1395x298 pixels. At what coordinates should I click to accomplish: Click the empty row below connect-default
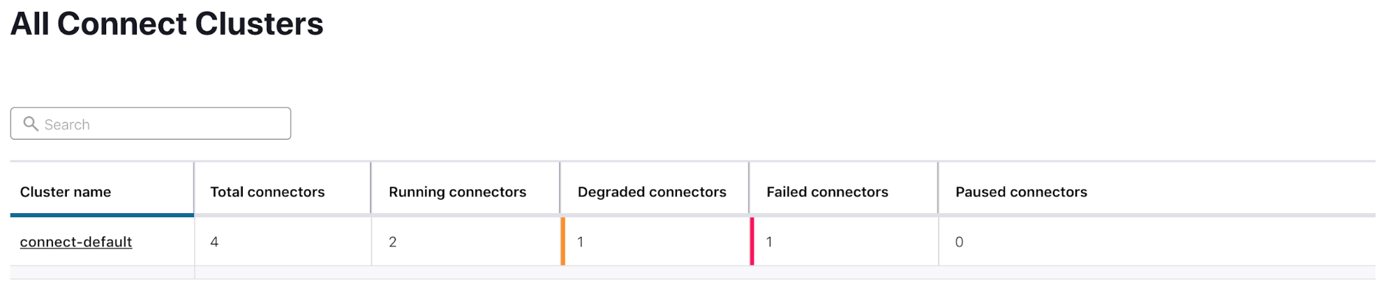tap(692, 272)
